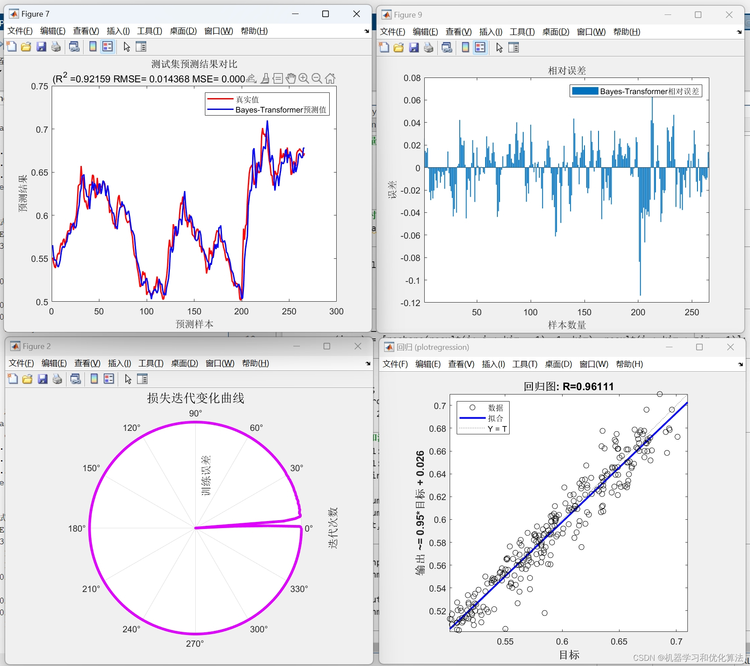The height and width of the screenshot is (666, 750).
Task: Toggle Insert Legend in Figure 7 toolbar
Action: tap(108, 46)
